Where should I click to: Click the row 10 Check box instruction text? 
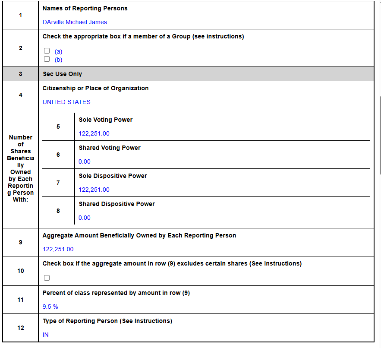pyautogui.click(x=172, y=264)
